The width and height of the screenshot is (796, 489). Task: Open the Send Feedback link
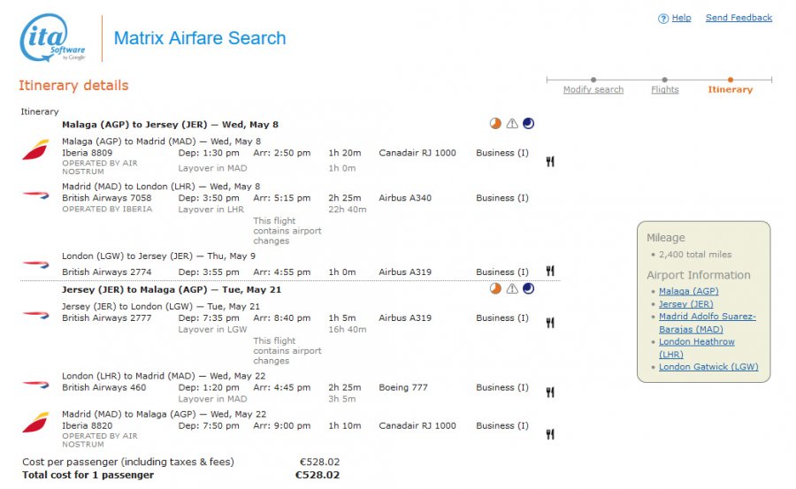click(x=739, y=18)
